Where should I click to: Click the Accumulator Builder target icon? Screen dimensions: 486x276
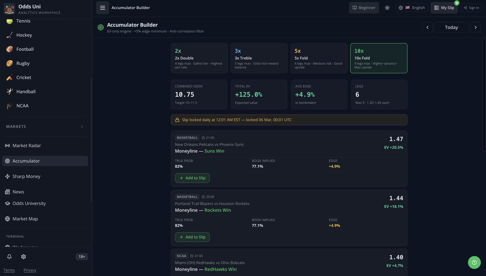tap(101, 28)
